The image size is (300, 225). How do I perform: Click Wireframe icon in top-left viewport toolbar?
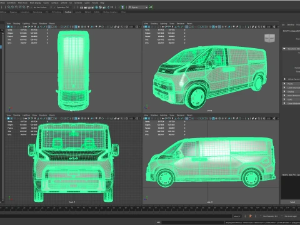point(73,27)
